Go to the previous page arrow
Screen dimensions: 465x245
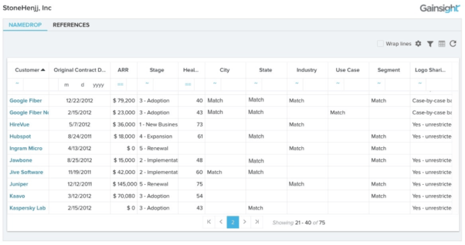221,222
